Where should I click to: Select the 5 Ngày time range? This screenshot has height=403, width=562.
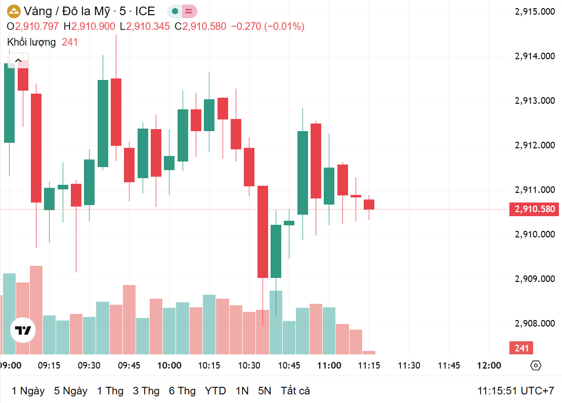point(71,390)
